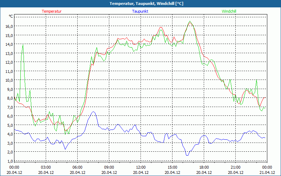This screenshot has width=281, height=176.
Task: Click the 6,0 y-axis value
Action: tap(10, 116)
